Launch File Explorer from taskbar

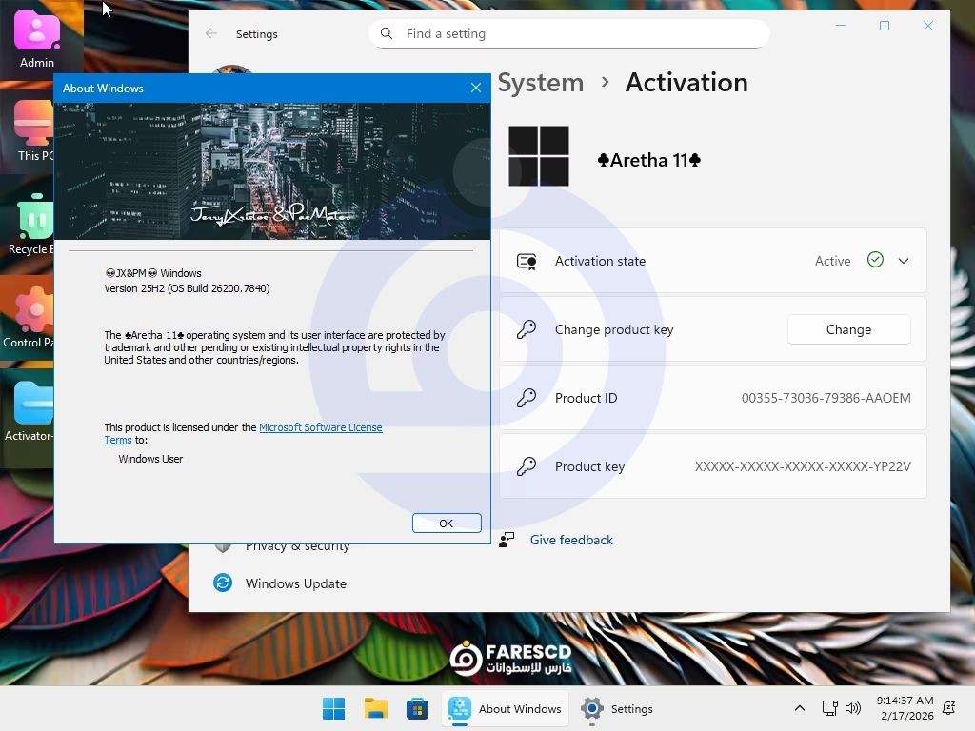(375, 708)
